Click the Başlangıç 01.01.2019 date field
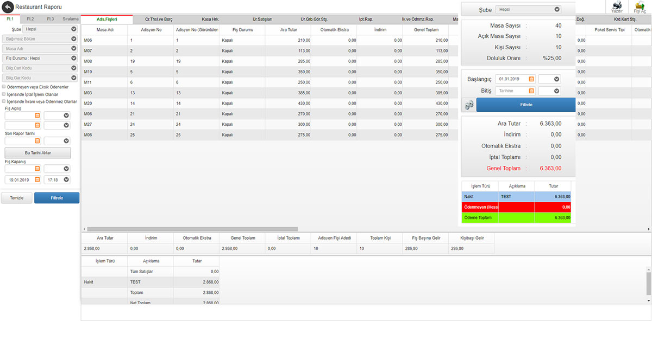This screenshot has width=652, height=354. coord(516,79)
